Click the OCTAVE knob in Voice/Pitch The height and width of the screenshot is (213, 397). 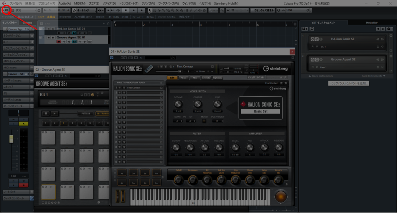coord(178,104)
